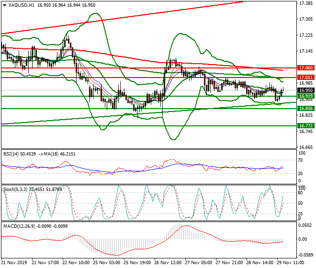Select the 16.825 price scale value
Image resolution: width=316 pixels, height=268 pixels.
306,115
